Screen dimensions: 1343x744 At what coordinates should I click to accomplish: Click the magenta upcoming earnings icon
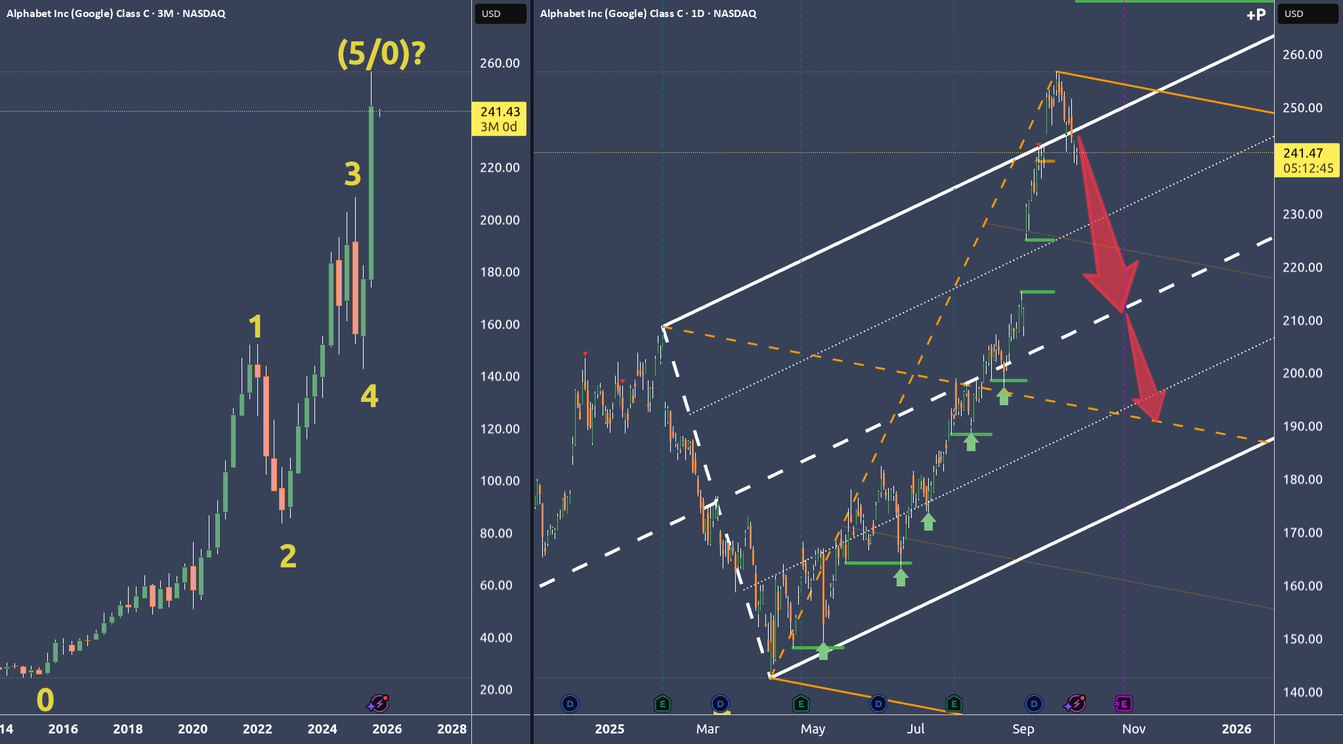click(x=1123, y=704)
